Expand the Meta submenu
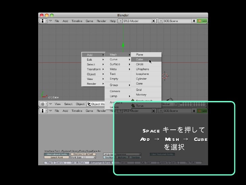246x185 pixels. (118, 69)
